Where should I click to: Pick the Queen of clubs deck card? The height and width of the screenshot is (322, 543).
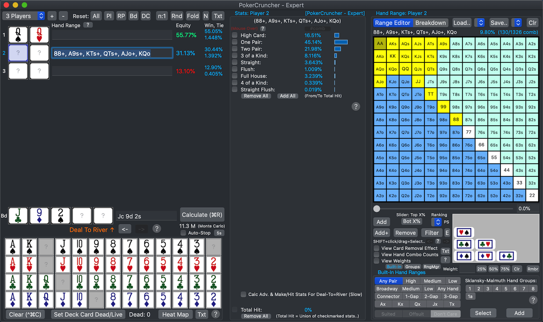point(46,282)
